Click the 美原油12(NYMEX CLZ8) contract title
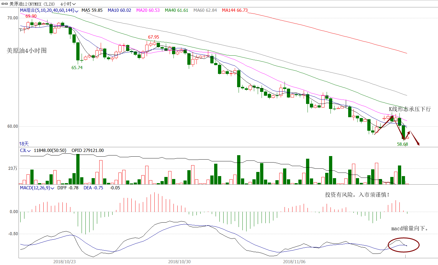This screenshot has height=265, width=438. point(32,4)
